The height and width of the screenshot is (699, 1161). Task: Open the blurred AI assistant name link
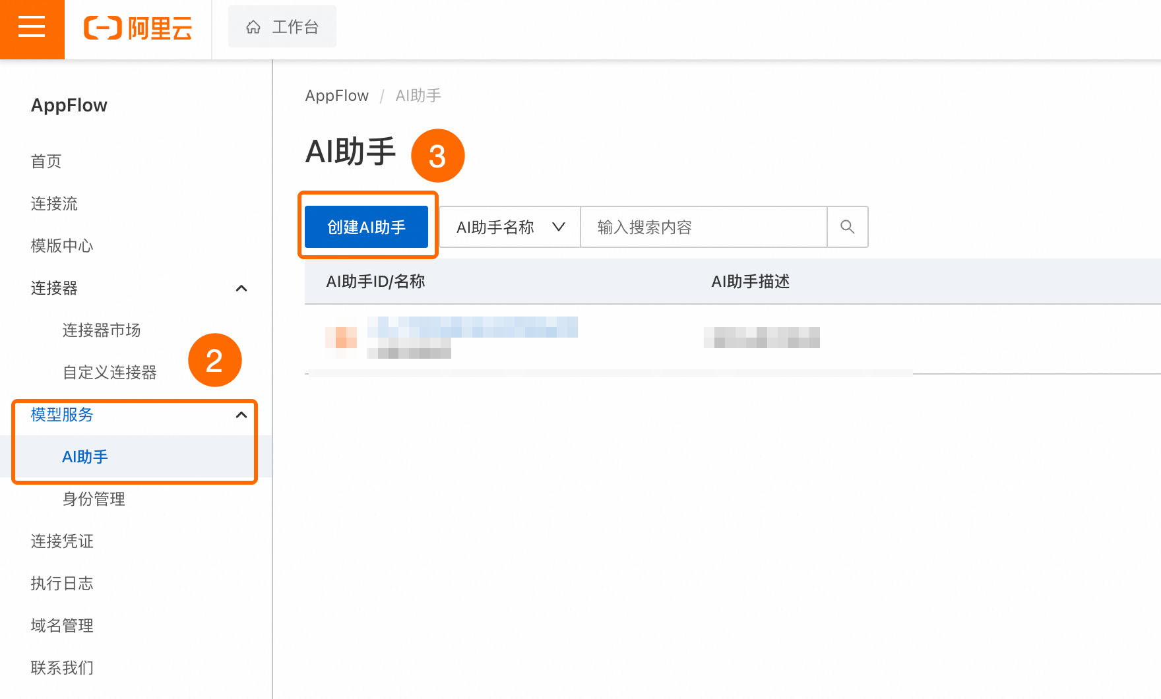coord(472,327)
